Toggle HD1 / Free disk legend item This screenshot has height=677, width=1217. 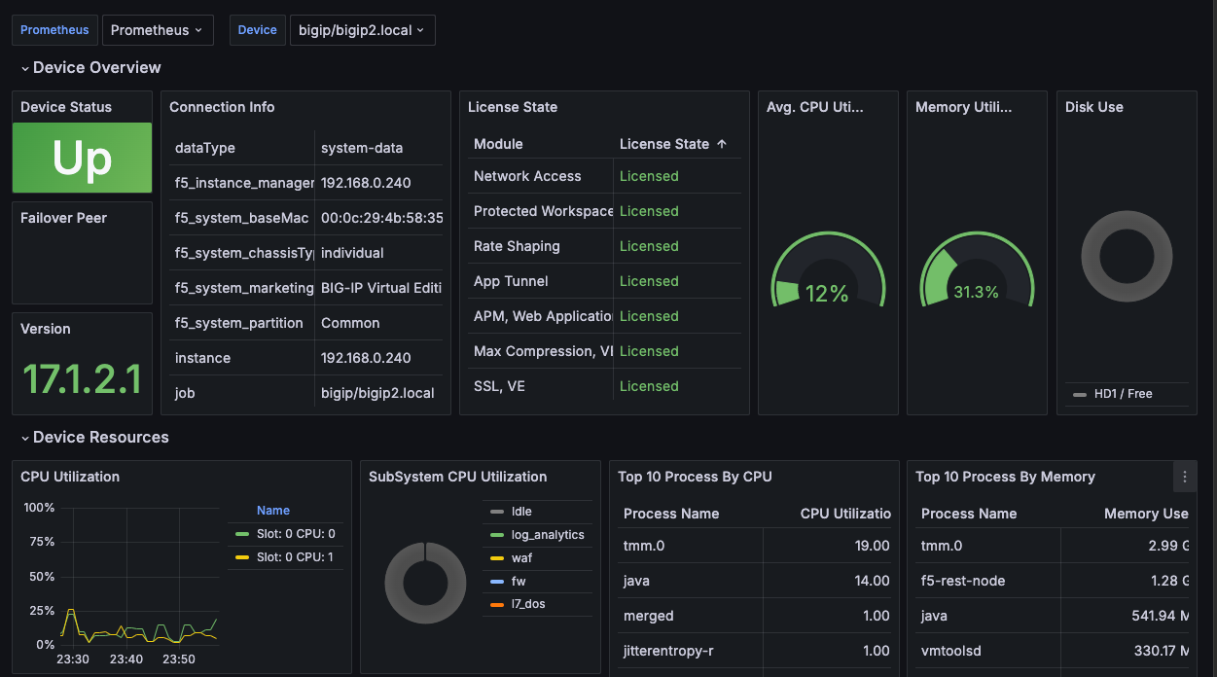point(1123,394)
